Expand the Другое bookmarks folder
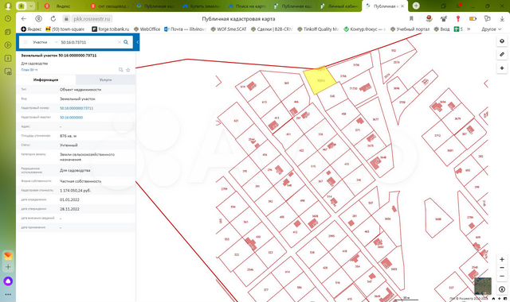The image size is (510, 302). click(491, 29)
